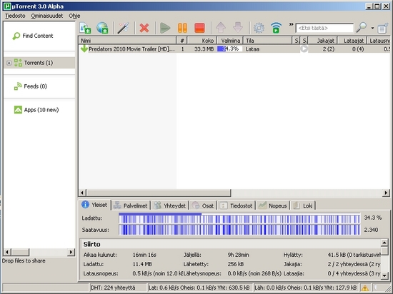Viewport: 393px width, 294px height.
Task: Click the yellow warning icon in status bar
Action: coord(364,288)
